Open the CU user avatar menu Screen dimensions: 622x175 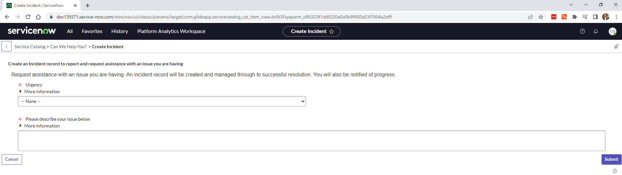(x=612, y=31)
